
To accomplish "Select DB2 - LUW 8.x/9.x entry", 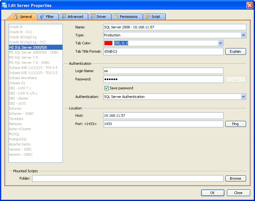I will coord(36,93).
